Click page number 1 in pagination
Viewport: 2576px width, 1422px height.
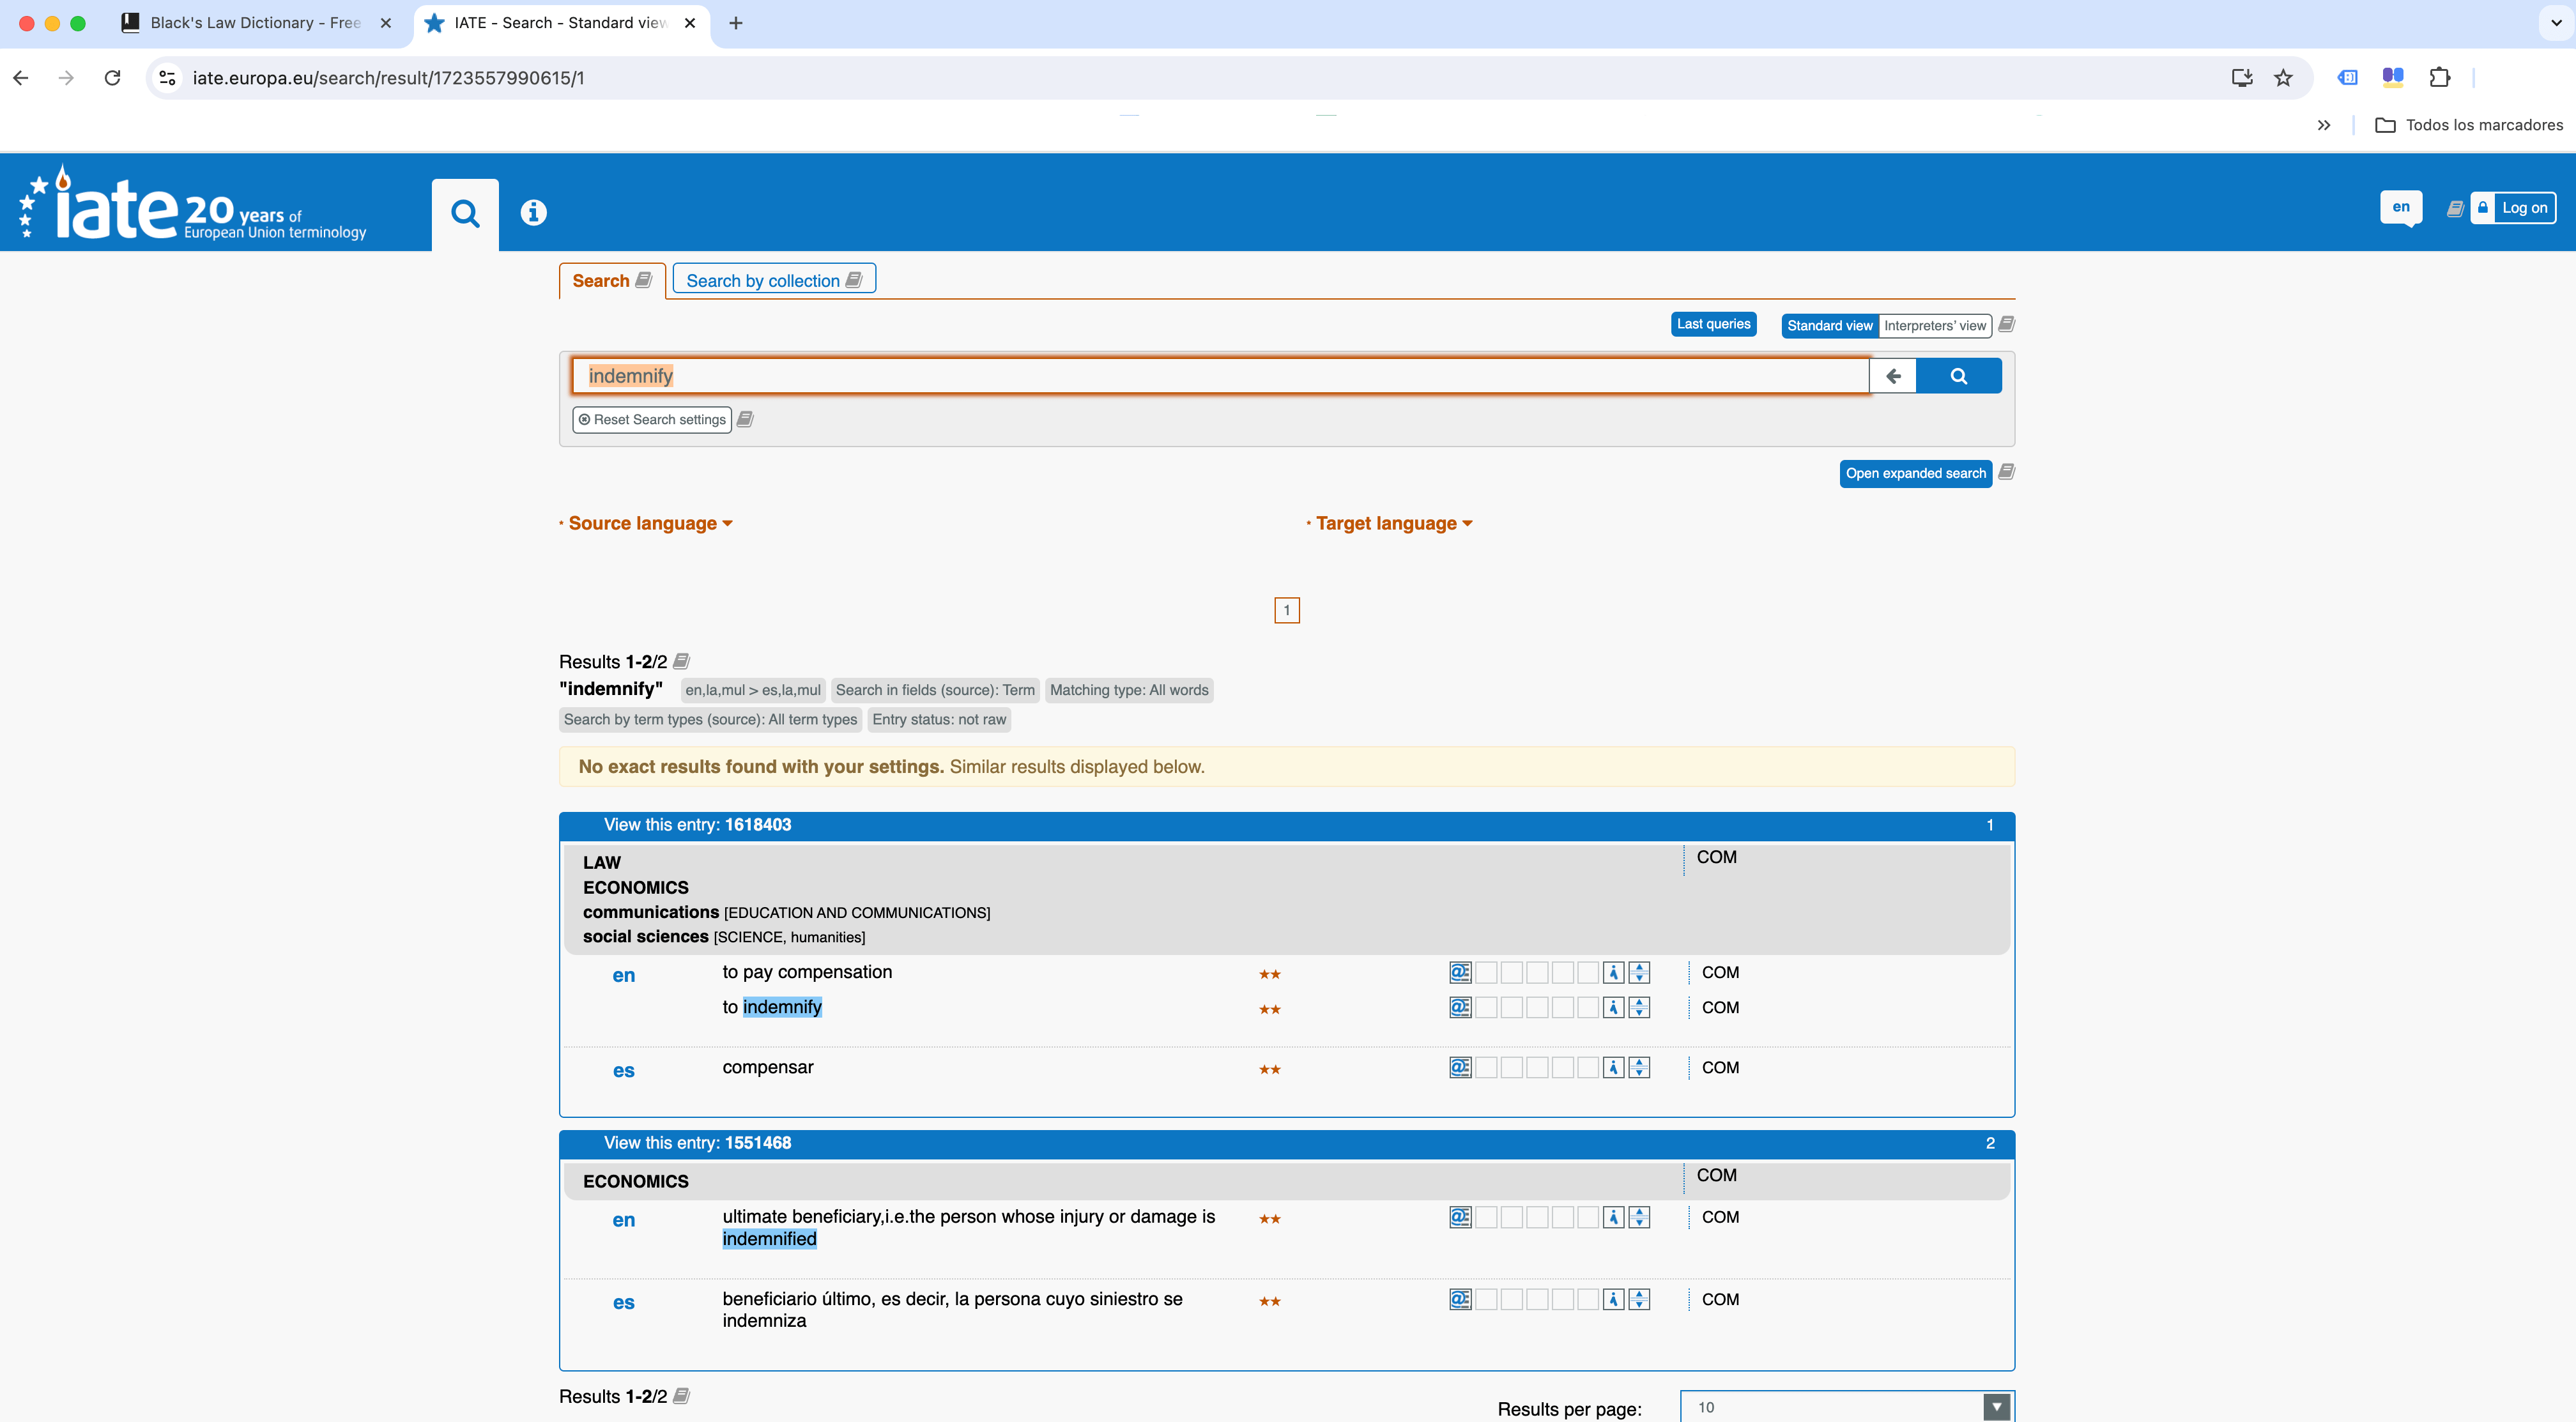[x=1286, y=610]
